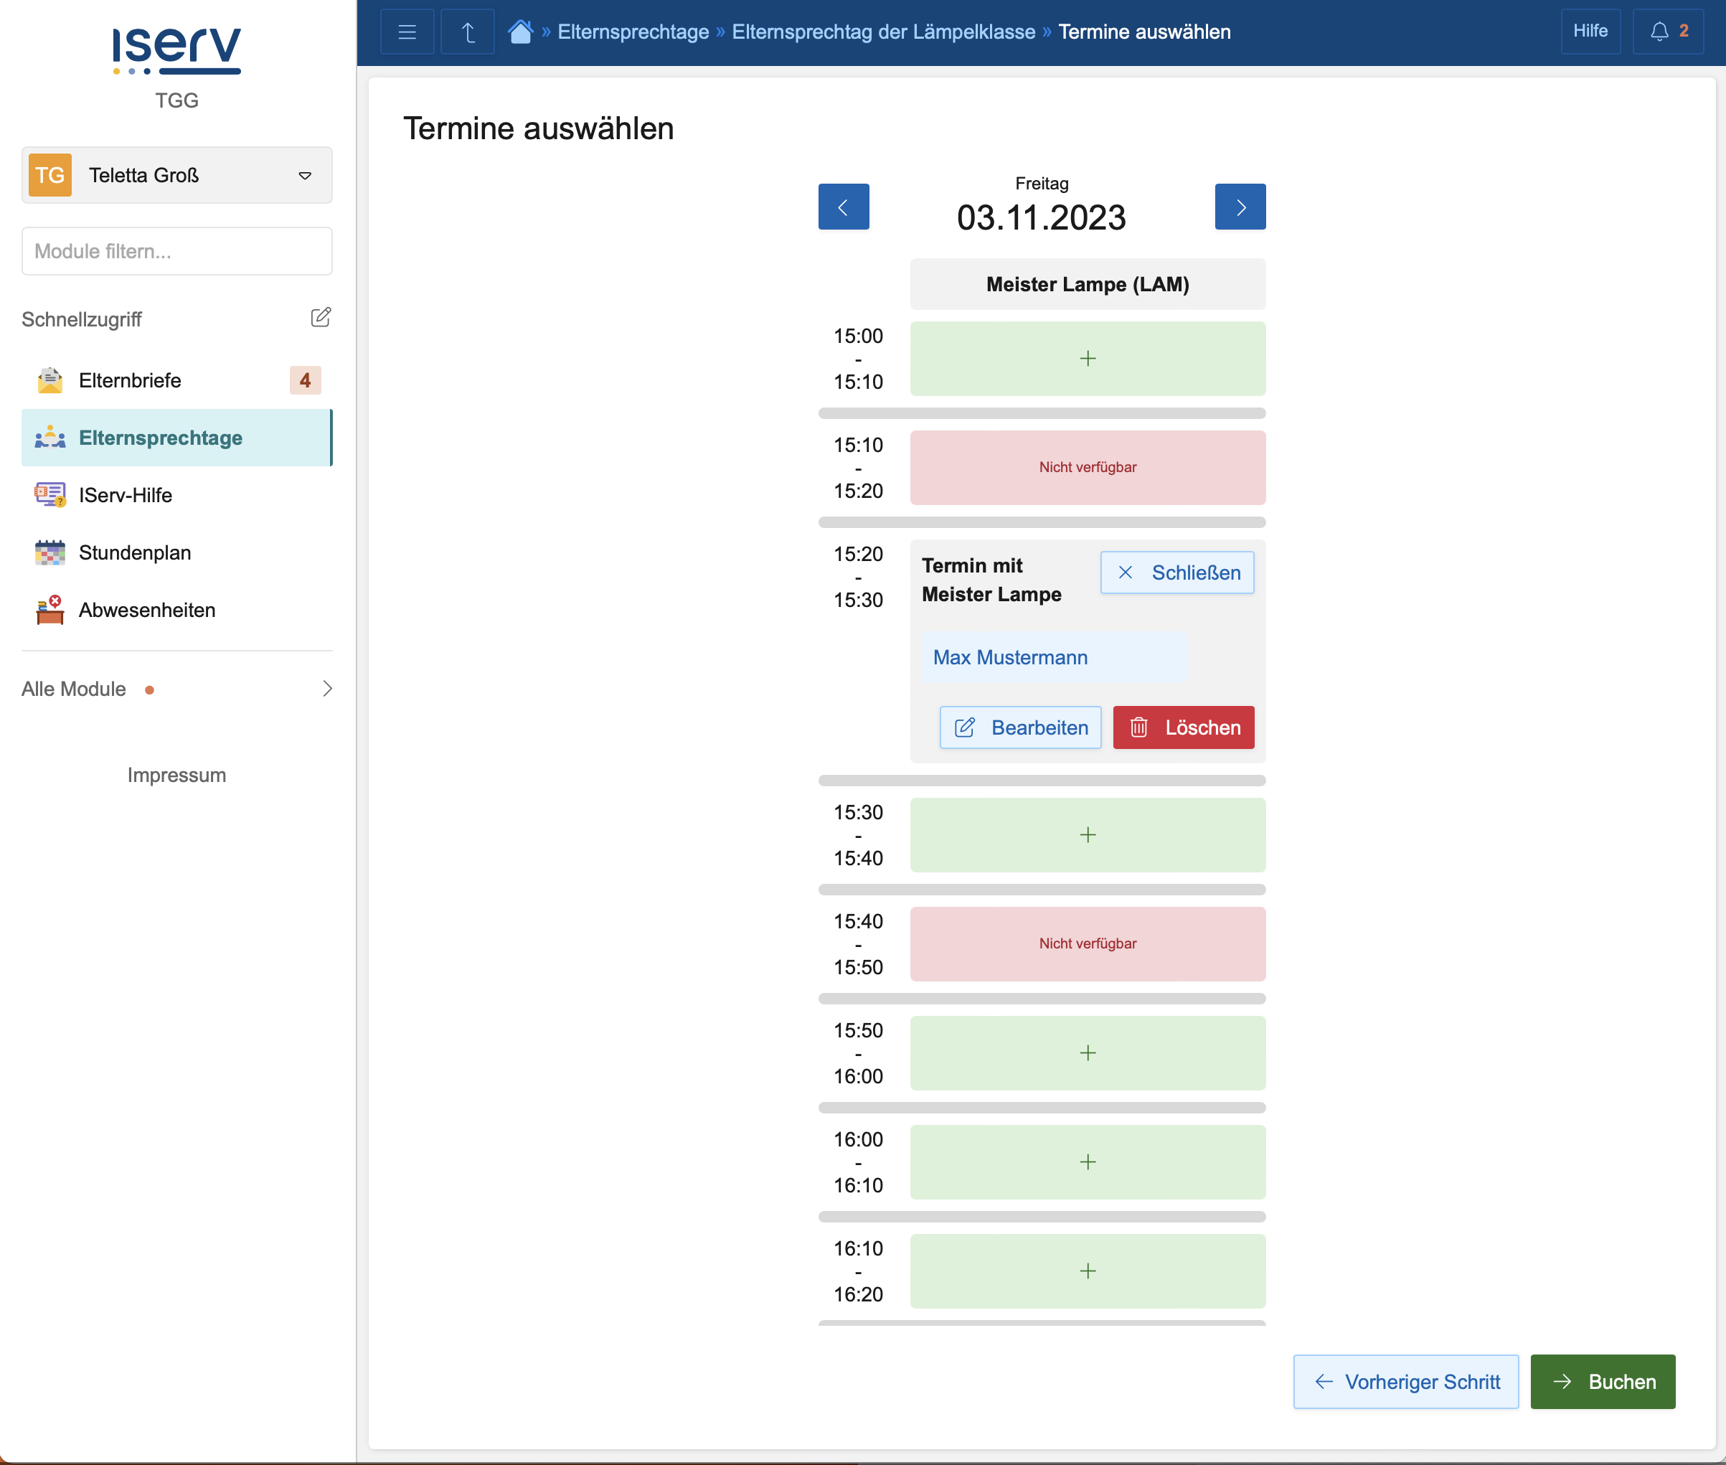Click the Module filtern search field

[x=177, y=251]
